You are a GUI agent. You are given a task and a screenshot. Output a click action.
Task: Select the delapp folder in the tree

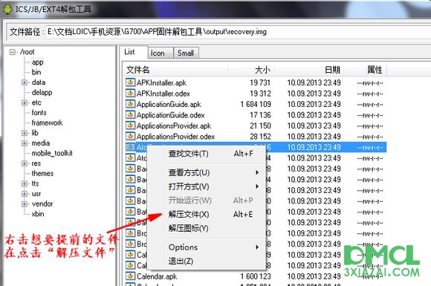[42, 93]
